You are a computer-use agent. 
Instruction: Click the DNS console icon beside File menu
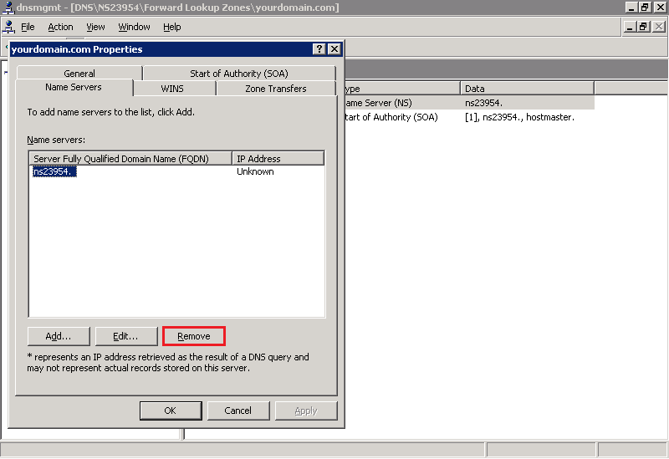8,27
